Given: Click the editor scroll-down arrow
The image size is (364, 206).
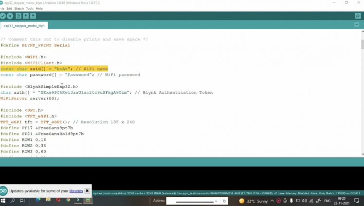Looking at the screenshot, I should tap(363, 154).
